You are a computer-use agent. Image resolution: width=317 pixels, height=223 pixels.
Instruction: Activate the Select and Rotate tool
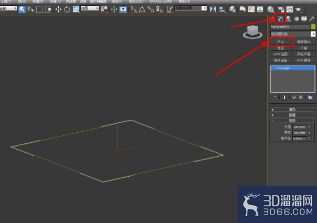pos(67,9)
